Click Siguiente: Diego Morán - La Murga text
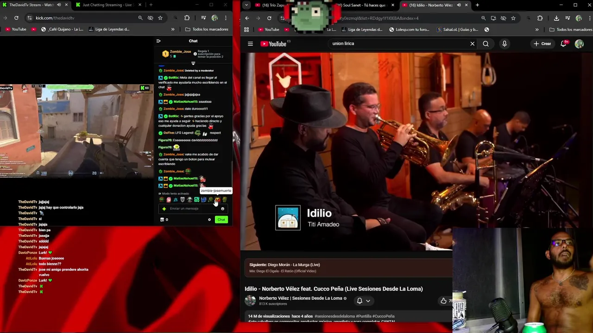Image resolution: width=593 pixels, height=333 pixels. click(x=284, y=265)
